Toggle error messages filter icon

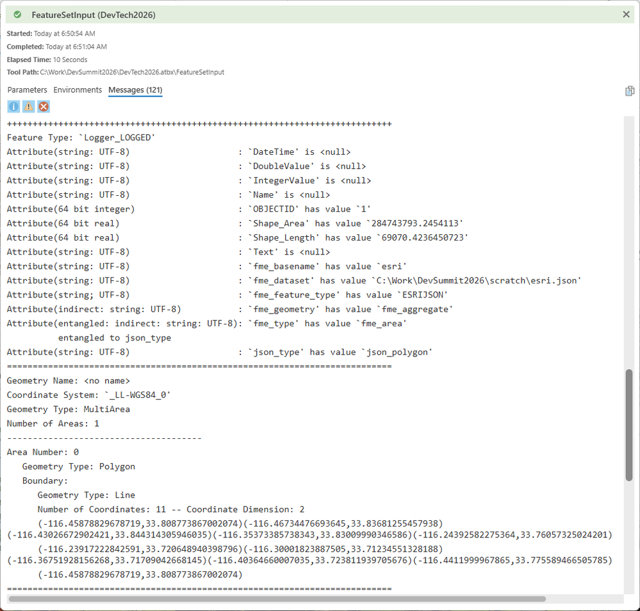point(44,107)
